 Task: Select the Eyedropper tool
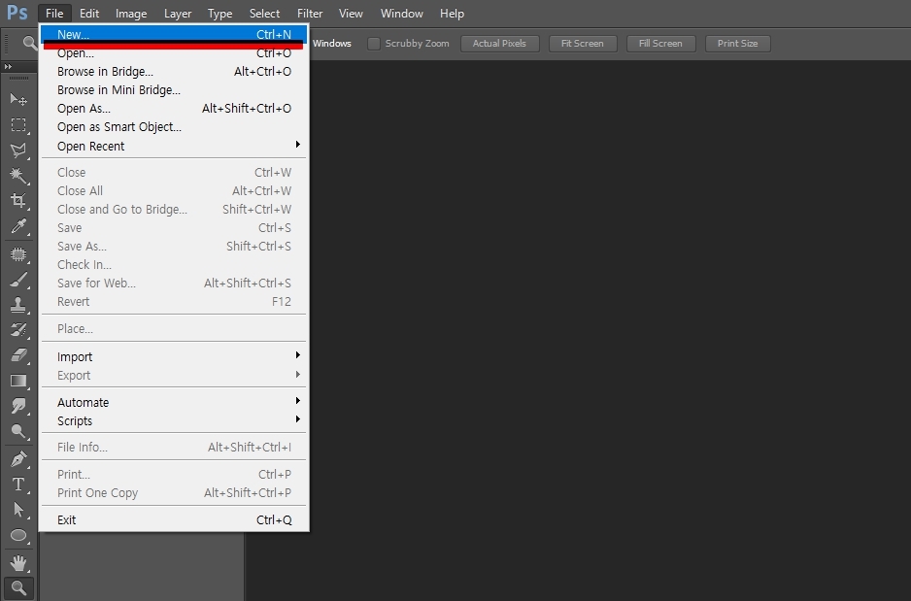tap(18, 226)
